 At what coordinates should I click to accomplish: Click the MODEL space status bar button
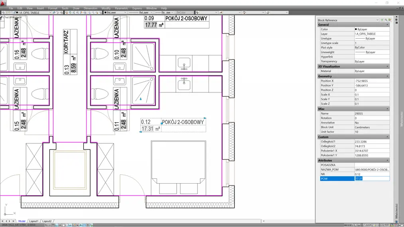click(x=348, y=225)
